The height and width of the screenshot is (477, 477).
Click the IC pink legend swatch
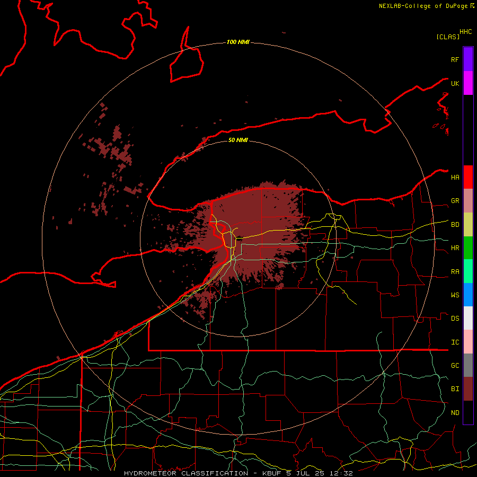point(468,342)
